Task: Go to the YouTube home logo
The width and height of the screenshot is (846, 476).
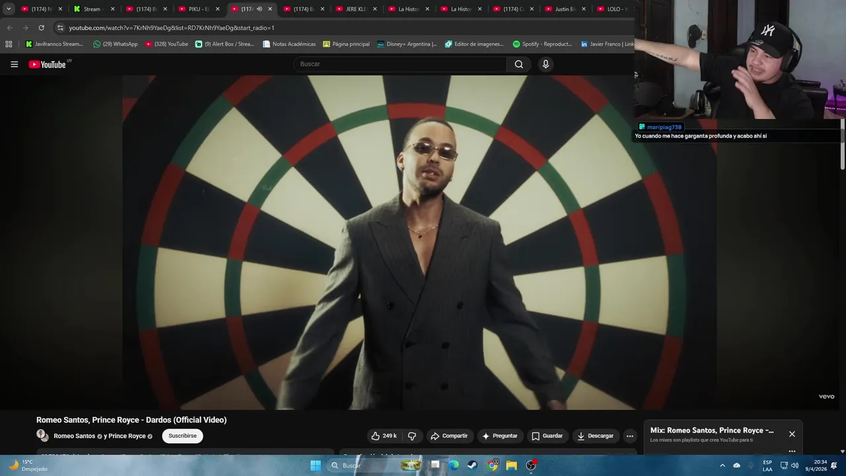Action: [x=48, y=64]
